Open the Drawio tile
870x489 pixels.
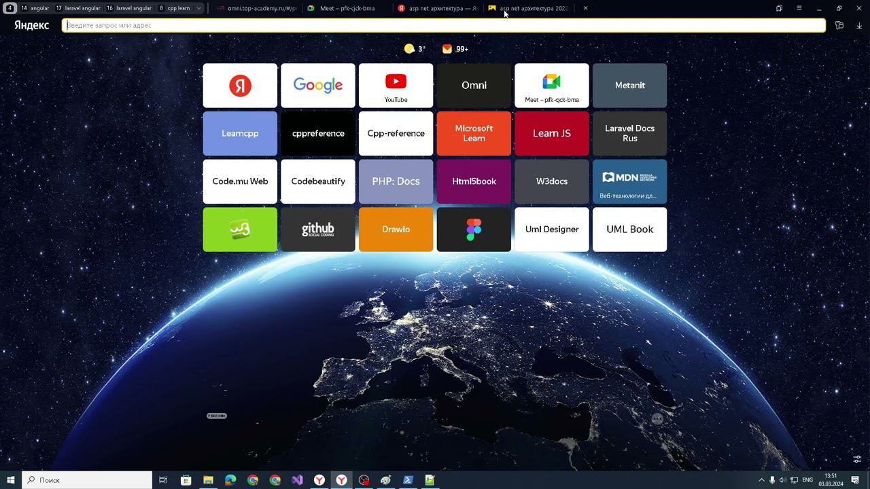pyautogui.click(x=396, y=230)
